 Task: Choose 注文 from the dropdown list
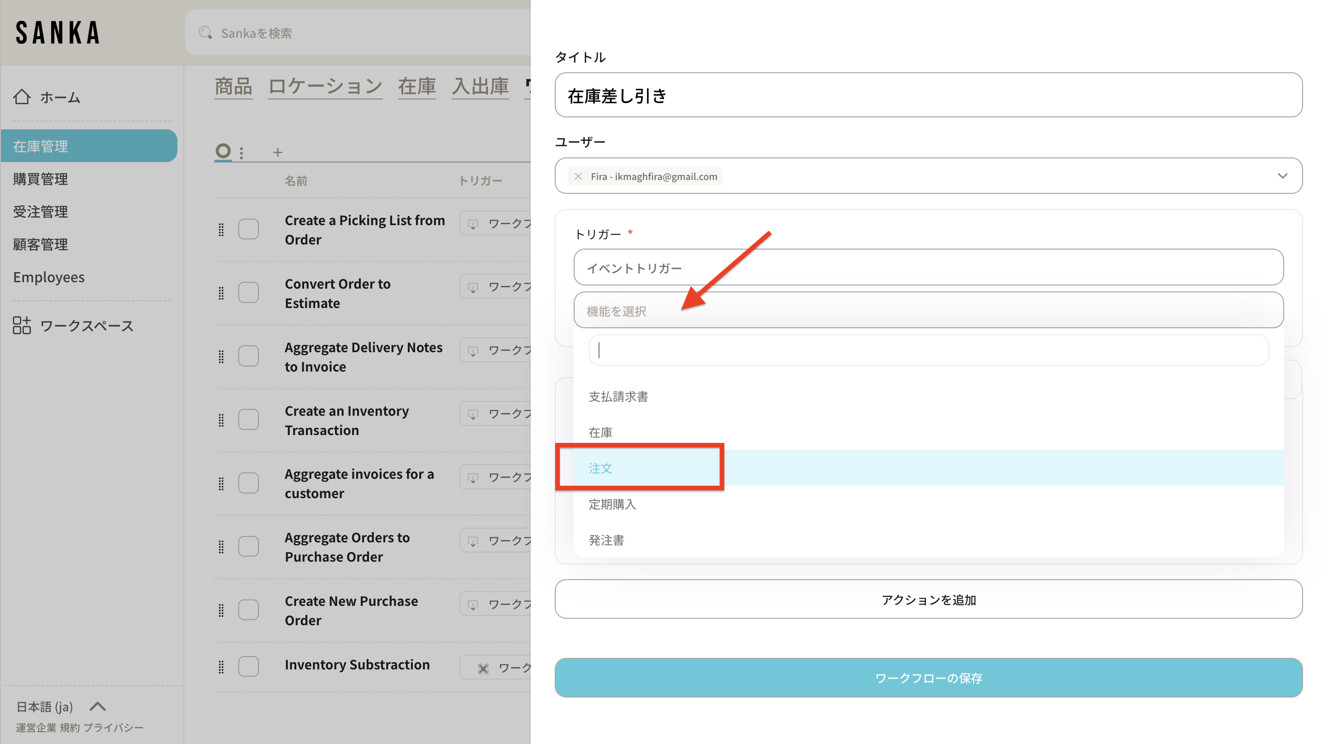coord(601,468)
